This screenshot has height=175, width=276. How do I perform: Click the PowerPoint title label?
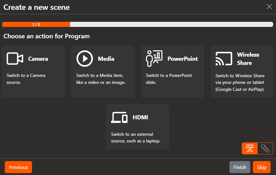pos(183,59)
